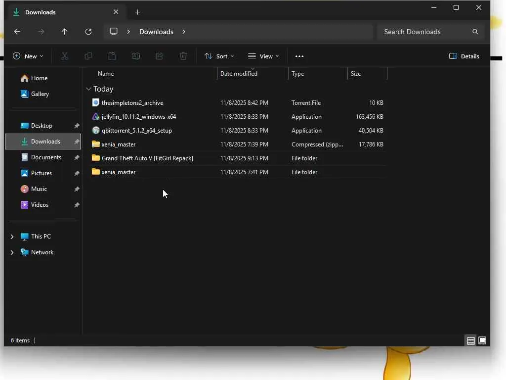The image size is (506, 380).
Task: Click the qbittorrent setup icon
Action: [x=95, y=131]
